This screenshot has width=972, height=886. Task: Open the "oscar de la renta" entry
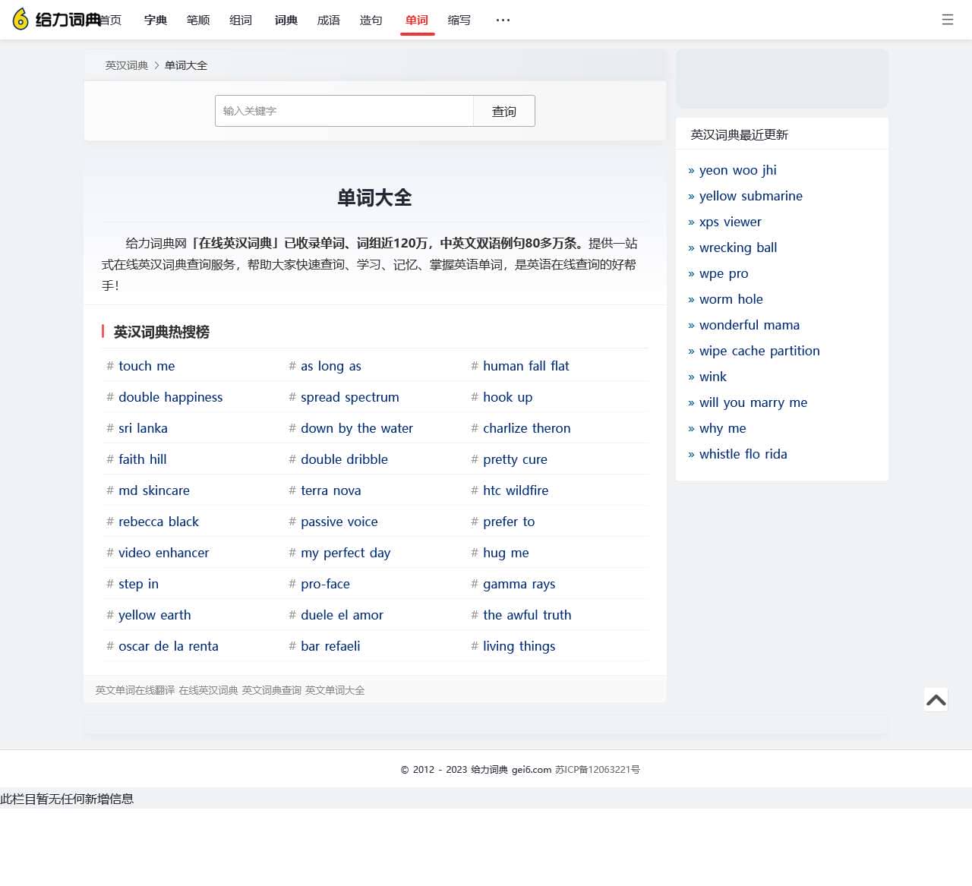[168, 646]
